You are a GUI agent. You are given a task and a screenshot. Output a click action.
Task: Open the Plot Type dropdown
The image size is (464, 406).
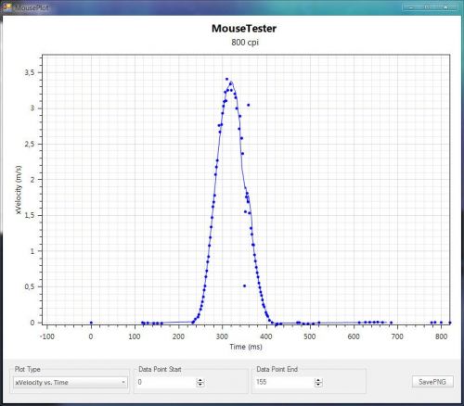pyautogui.click(x=71, y=382)
